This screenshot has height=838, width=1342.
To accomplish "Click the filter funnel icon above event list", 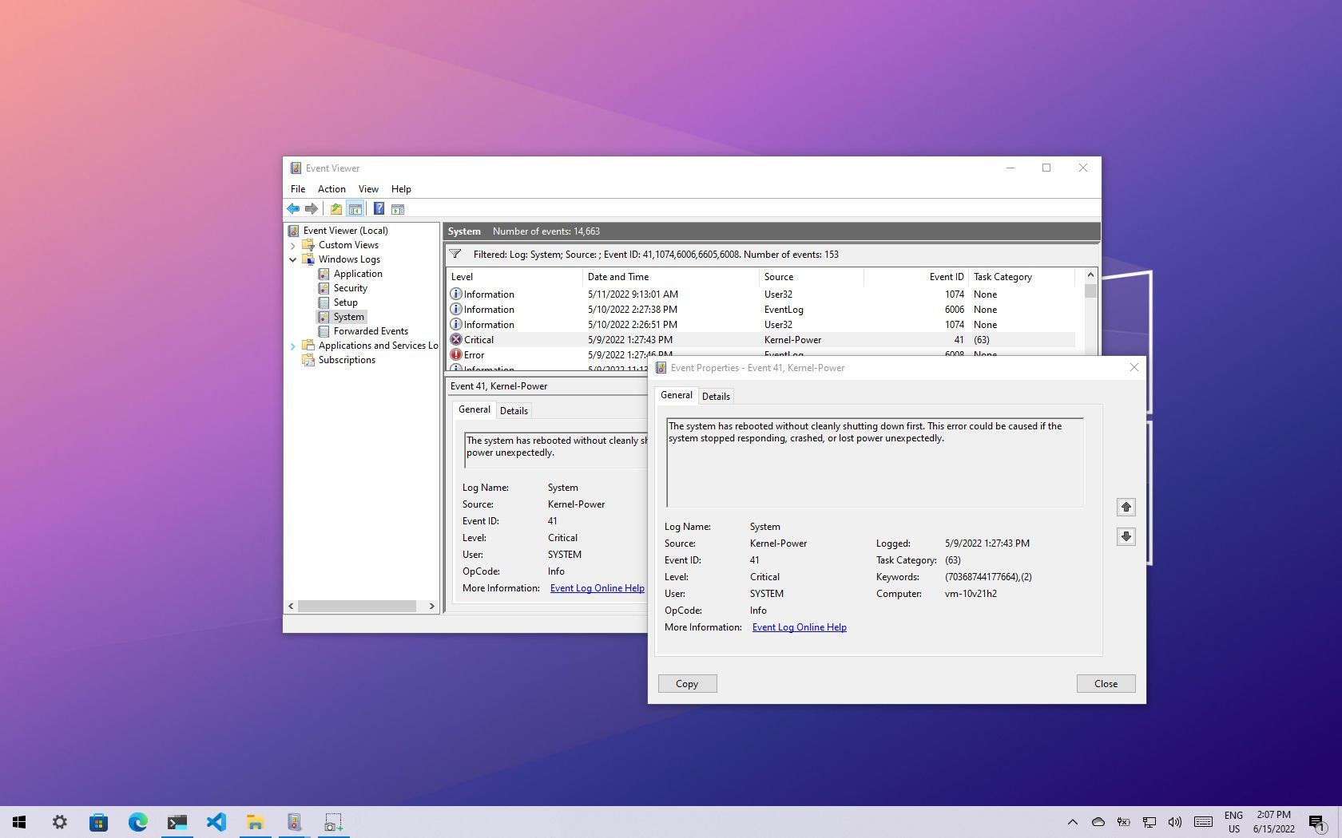I will coord(455,255).
